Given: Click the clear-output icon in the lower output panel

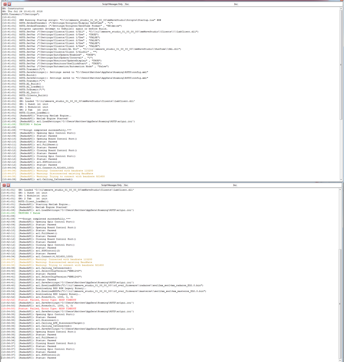Looking at the screenshot, I should pos(4,185).
